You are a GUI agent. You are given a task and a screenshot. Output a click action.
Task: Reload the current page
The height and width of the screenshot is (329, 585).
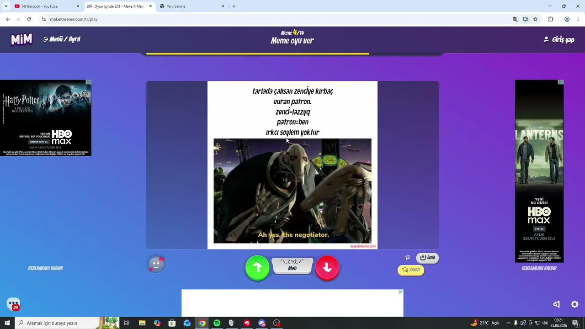pyautogui.click(x=29, y=19)
